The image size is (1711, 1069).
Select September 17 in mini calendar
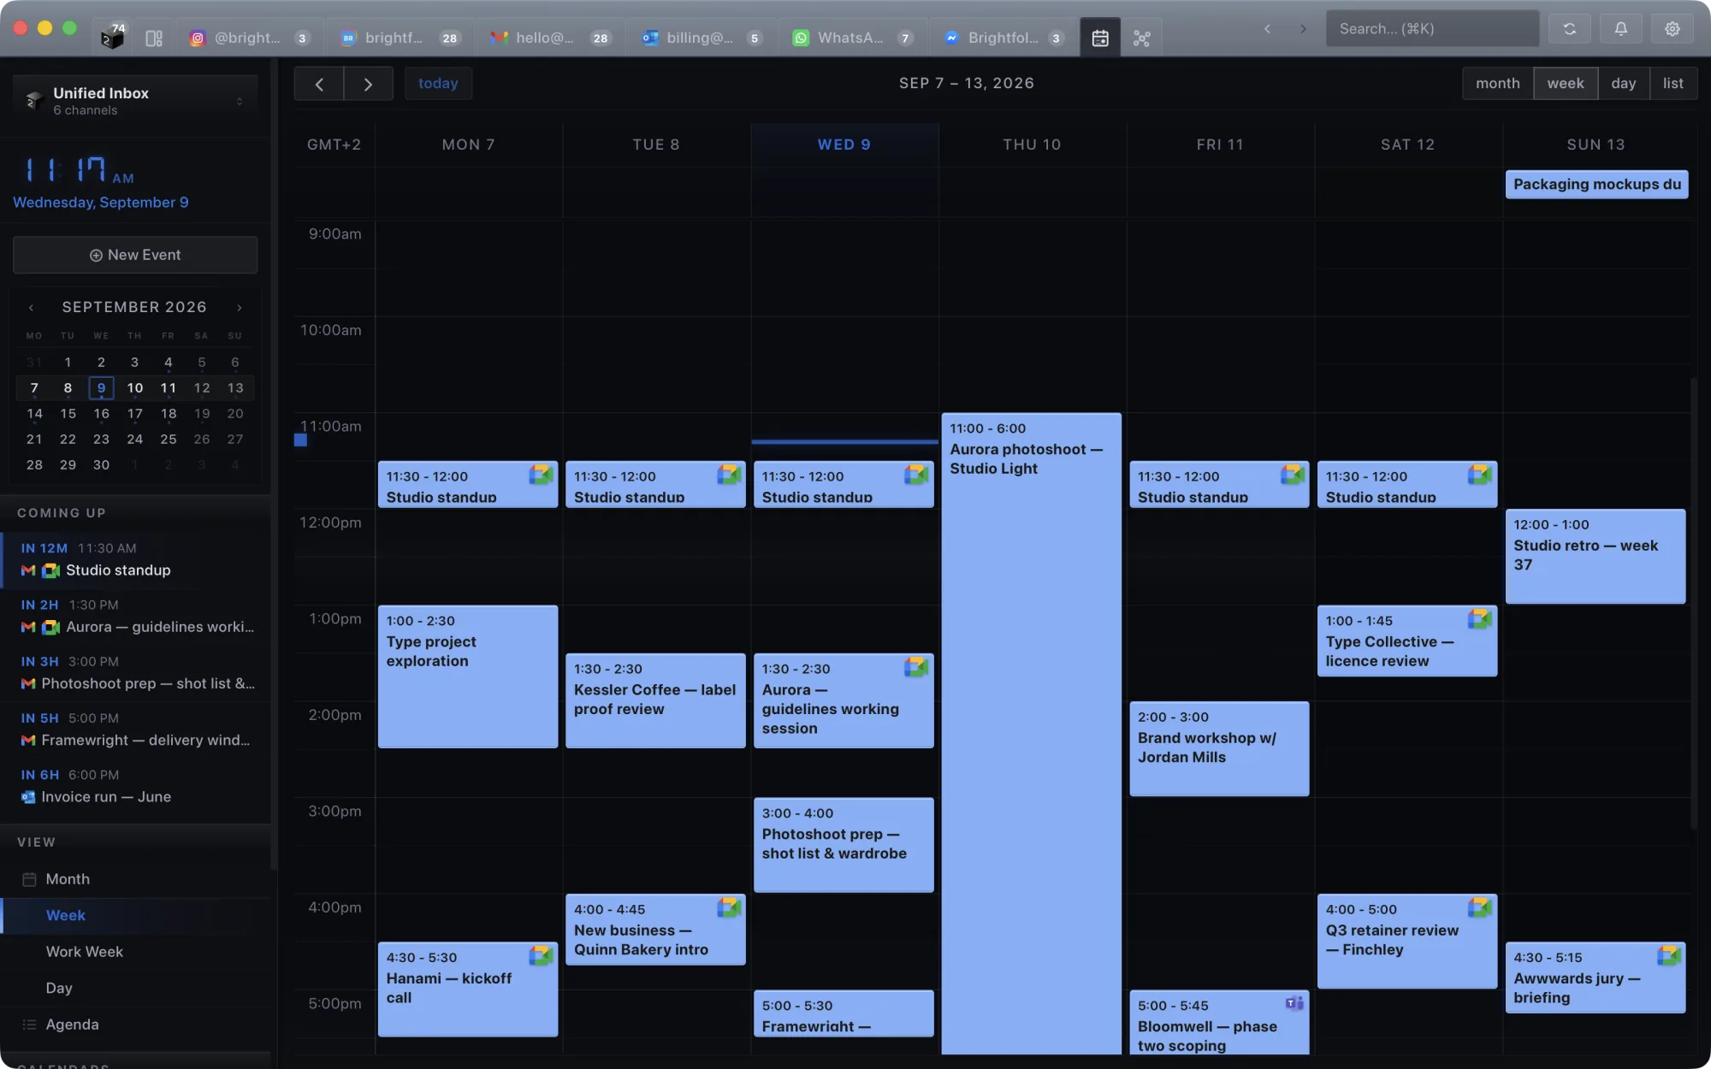pyautogui.click(x=134, y=414)
